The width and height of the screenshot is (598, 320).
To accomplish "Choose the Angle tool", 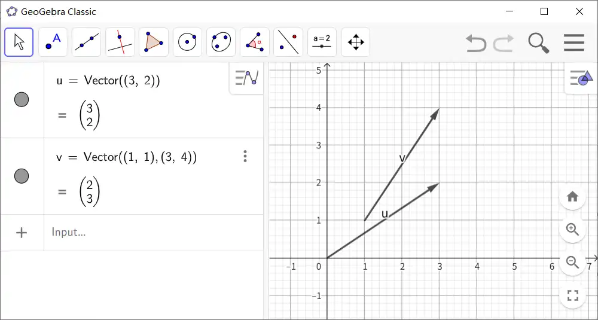I will [x=254, y=42].
